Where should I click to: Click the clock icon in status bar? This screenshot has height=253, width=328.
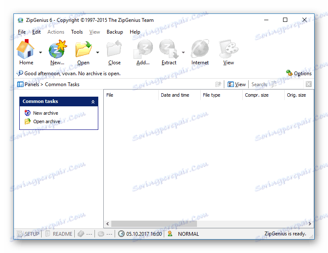pos(121,234)
